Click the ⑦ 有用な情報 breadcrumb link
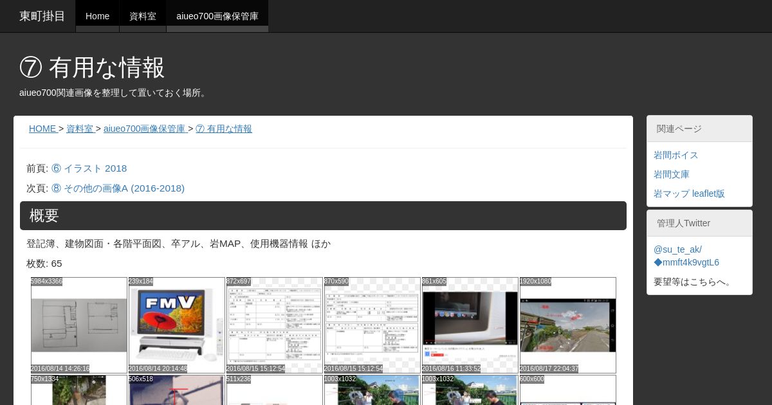The image size is (772, 405). tap(224, 129)
